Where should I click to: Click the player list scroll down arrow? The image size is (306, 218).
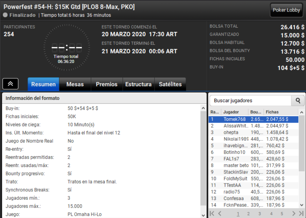click(x=302, y=205)
